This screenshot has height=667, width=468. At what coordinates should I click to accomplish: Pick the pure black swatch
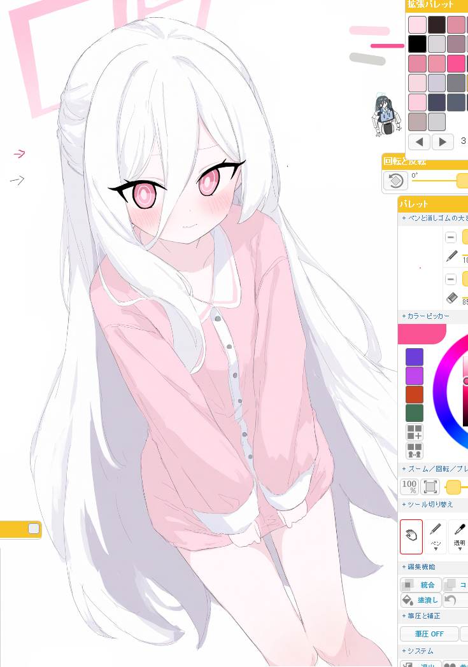point(417,44)
